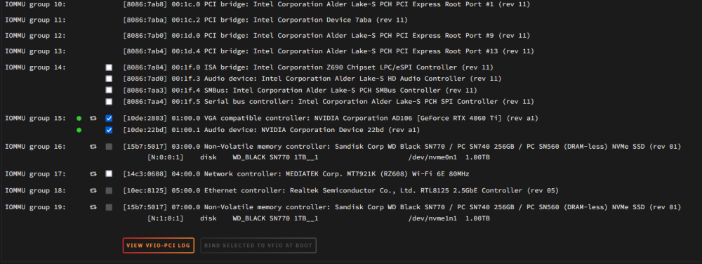Viewport: 702px width, 264px height.
Task: Click the disabled checkbox for Realtek RTL8125
Action: [109, 190]
